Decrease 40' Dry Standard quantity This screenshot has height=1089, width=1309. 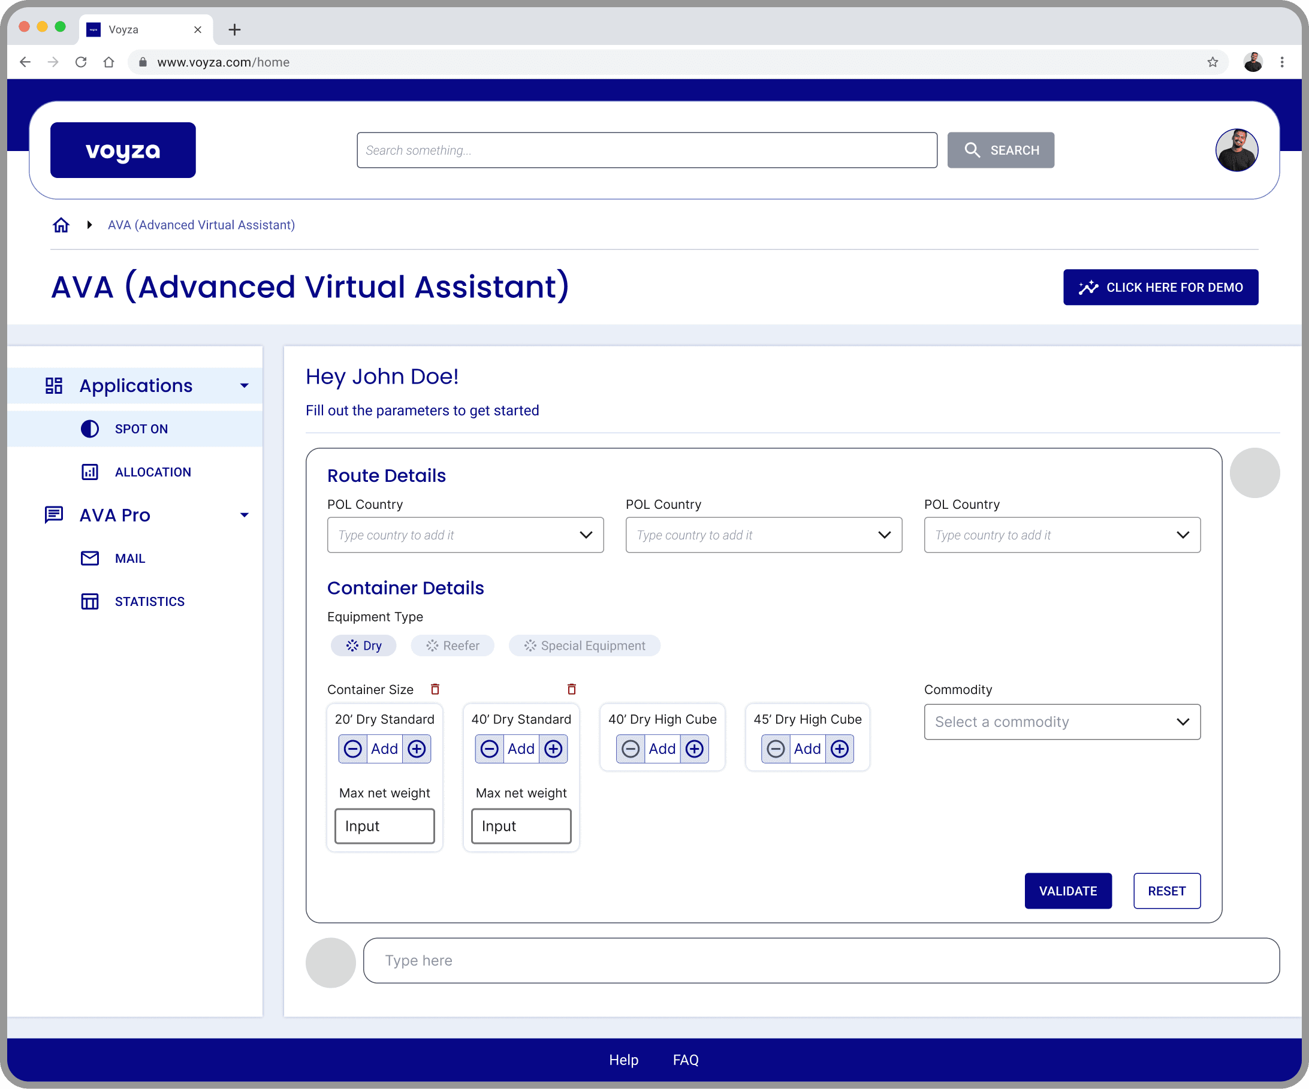click(489, 749)
